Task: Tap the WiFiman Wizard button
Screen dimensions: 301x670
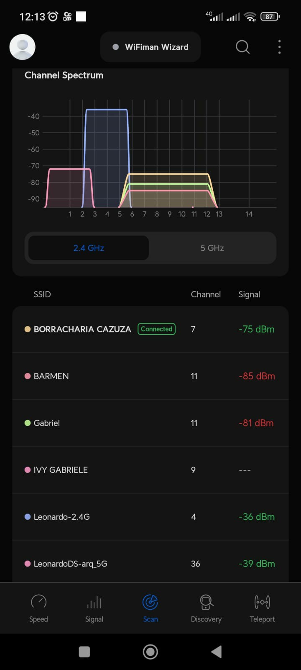Action: 150,47
